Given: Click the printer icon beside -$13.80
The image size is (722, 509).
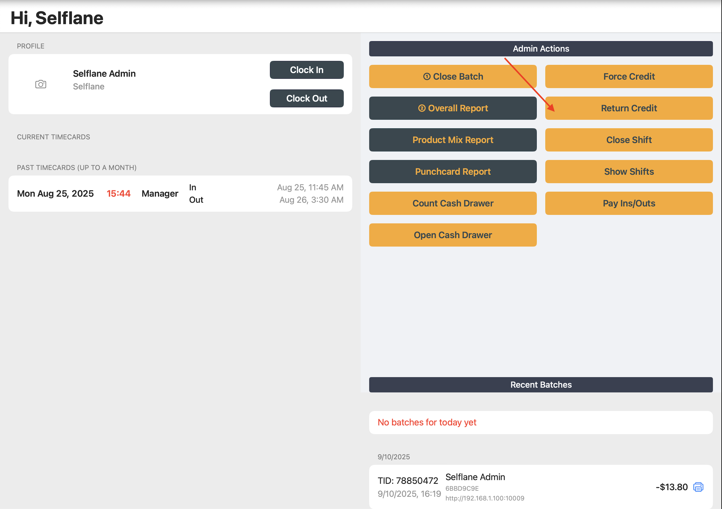Looking at the screenshot, I should [698, 487].
